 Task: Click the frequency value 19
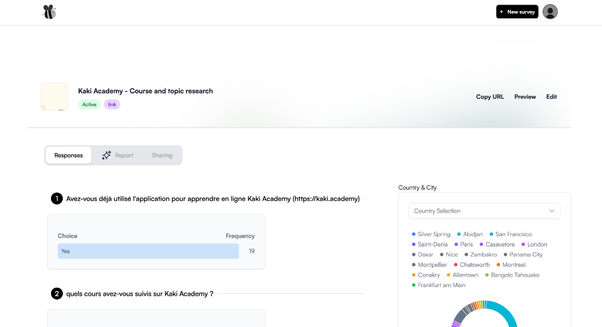point(251,251)
